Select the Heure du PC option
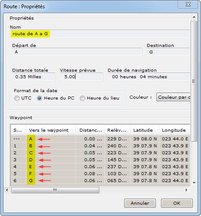This screenshot has width=201, height=216. (40, 98)
